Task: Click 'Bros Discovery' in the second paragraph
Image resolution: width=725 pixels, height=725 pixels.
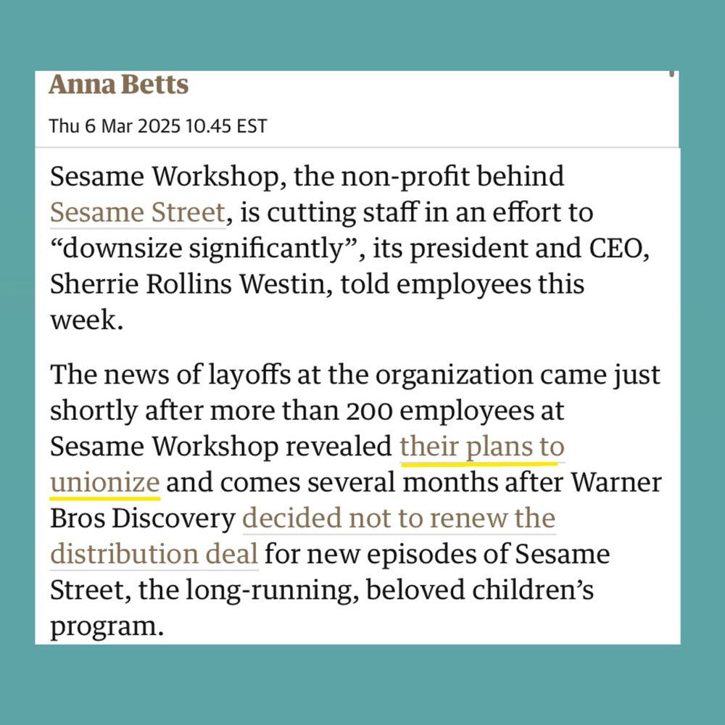Action: coord(143,518)
